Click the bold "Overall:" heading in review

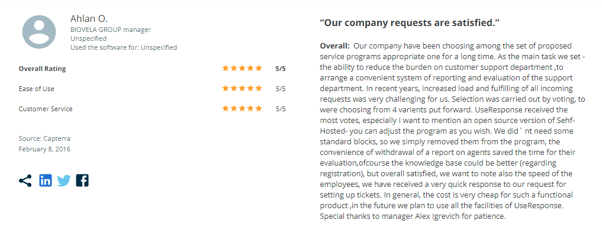click(x=335, y=46)
